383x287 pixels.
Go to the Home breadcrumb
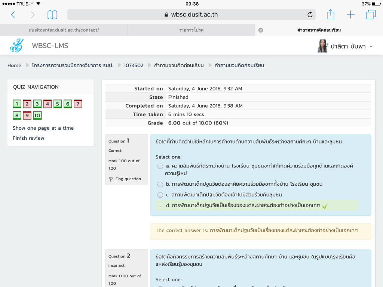[x=14, y=65]
